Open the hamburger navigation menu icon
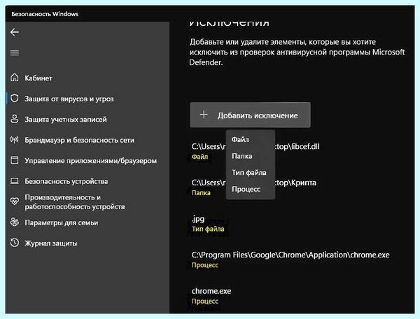Screen dimensions: 420x319 15,52
